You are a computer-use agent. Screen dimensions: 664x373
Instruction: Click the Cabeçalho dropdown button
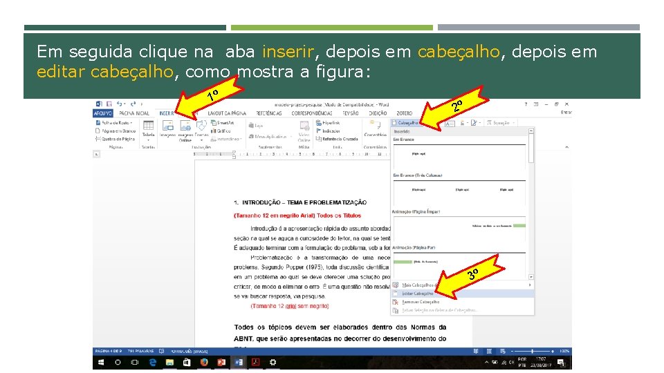pos(406,123)
